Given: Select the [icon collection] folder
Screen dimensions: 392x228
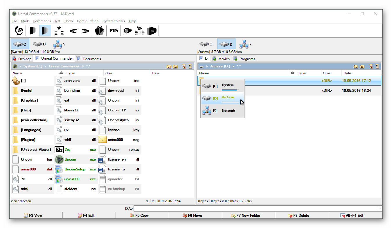Looking at the screenshot, I should tap(33, 120).
